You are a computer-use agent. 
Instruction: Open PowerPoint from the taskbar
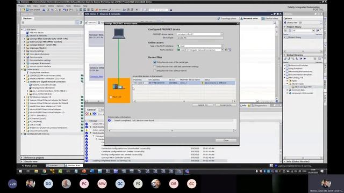point(84,172)
